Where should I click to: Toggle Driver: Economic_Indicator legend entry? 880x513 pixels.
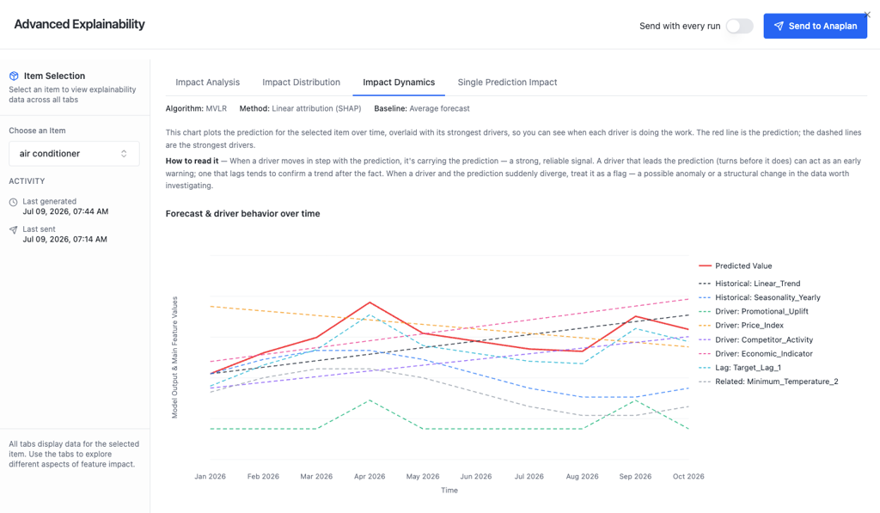(x=755, y=353)
